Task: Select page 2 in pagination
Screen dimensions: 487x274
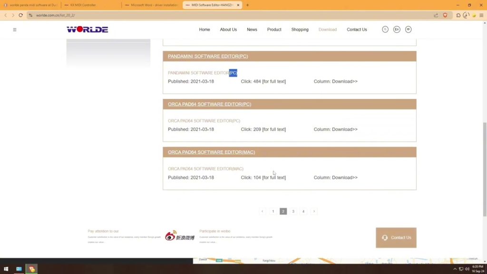Action: pos(283,211)
